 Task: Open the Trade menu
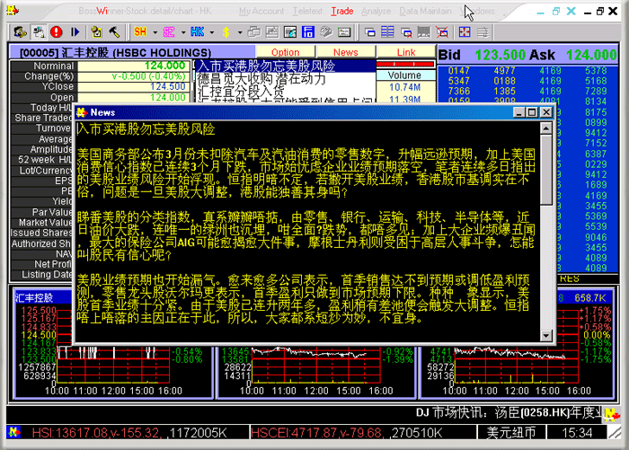coord(342,12)
